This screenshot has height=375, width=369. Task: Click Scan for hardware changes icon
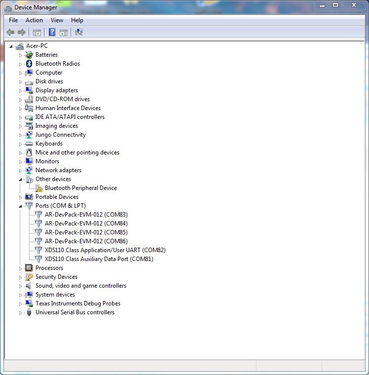click(x=78, y=32)
